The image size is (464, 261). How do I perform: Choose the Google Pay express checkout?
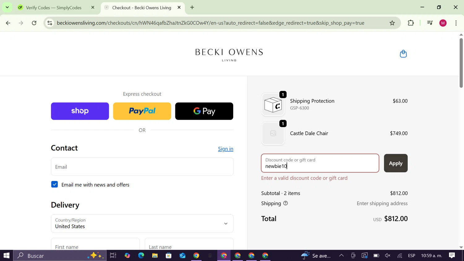[x=204, y=111]
